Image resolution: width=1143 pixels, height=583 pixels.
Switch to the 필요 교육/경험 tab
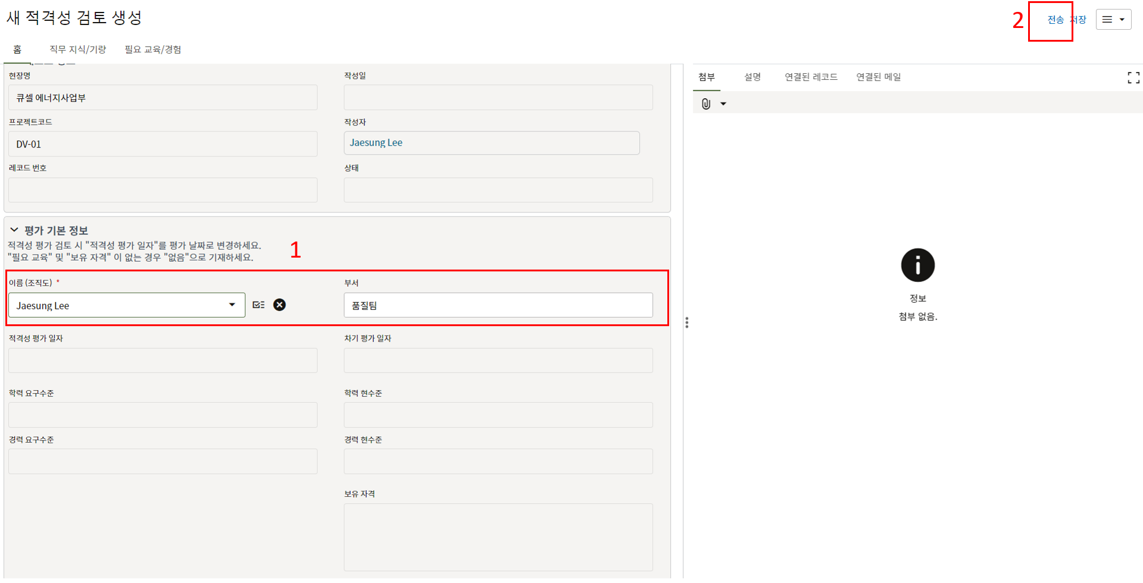point(153,49)
